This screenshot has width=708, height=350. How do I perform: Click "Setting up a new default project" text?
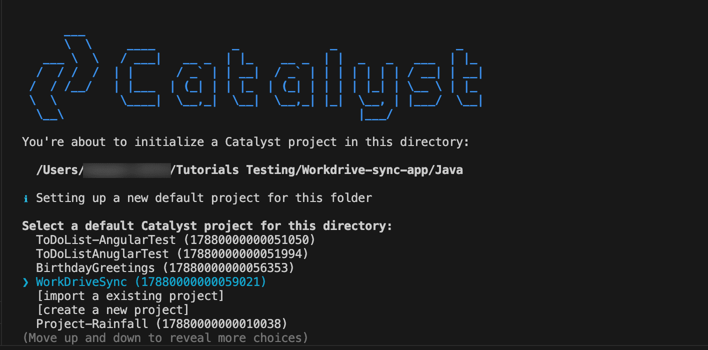[204, 198]
